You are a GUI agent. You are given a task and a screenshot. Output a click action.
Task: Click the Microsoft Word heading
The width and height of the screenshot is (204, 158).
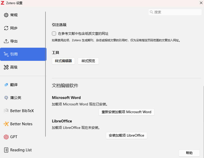click(x=66, y=98)
